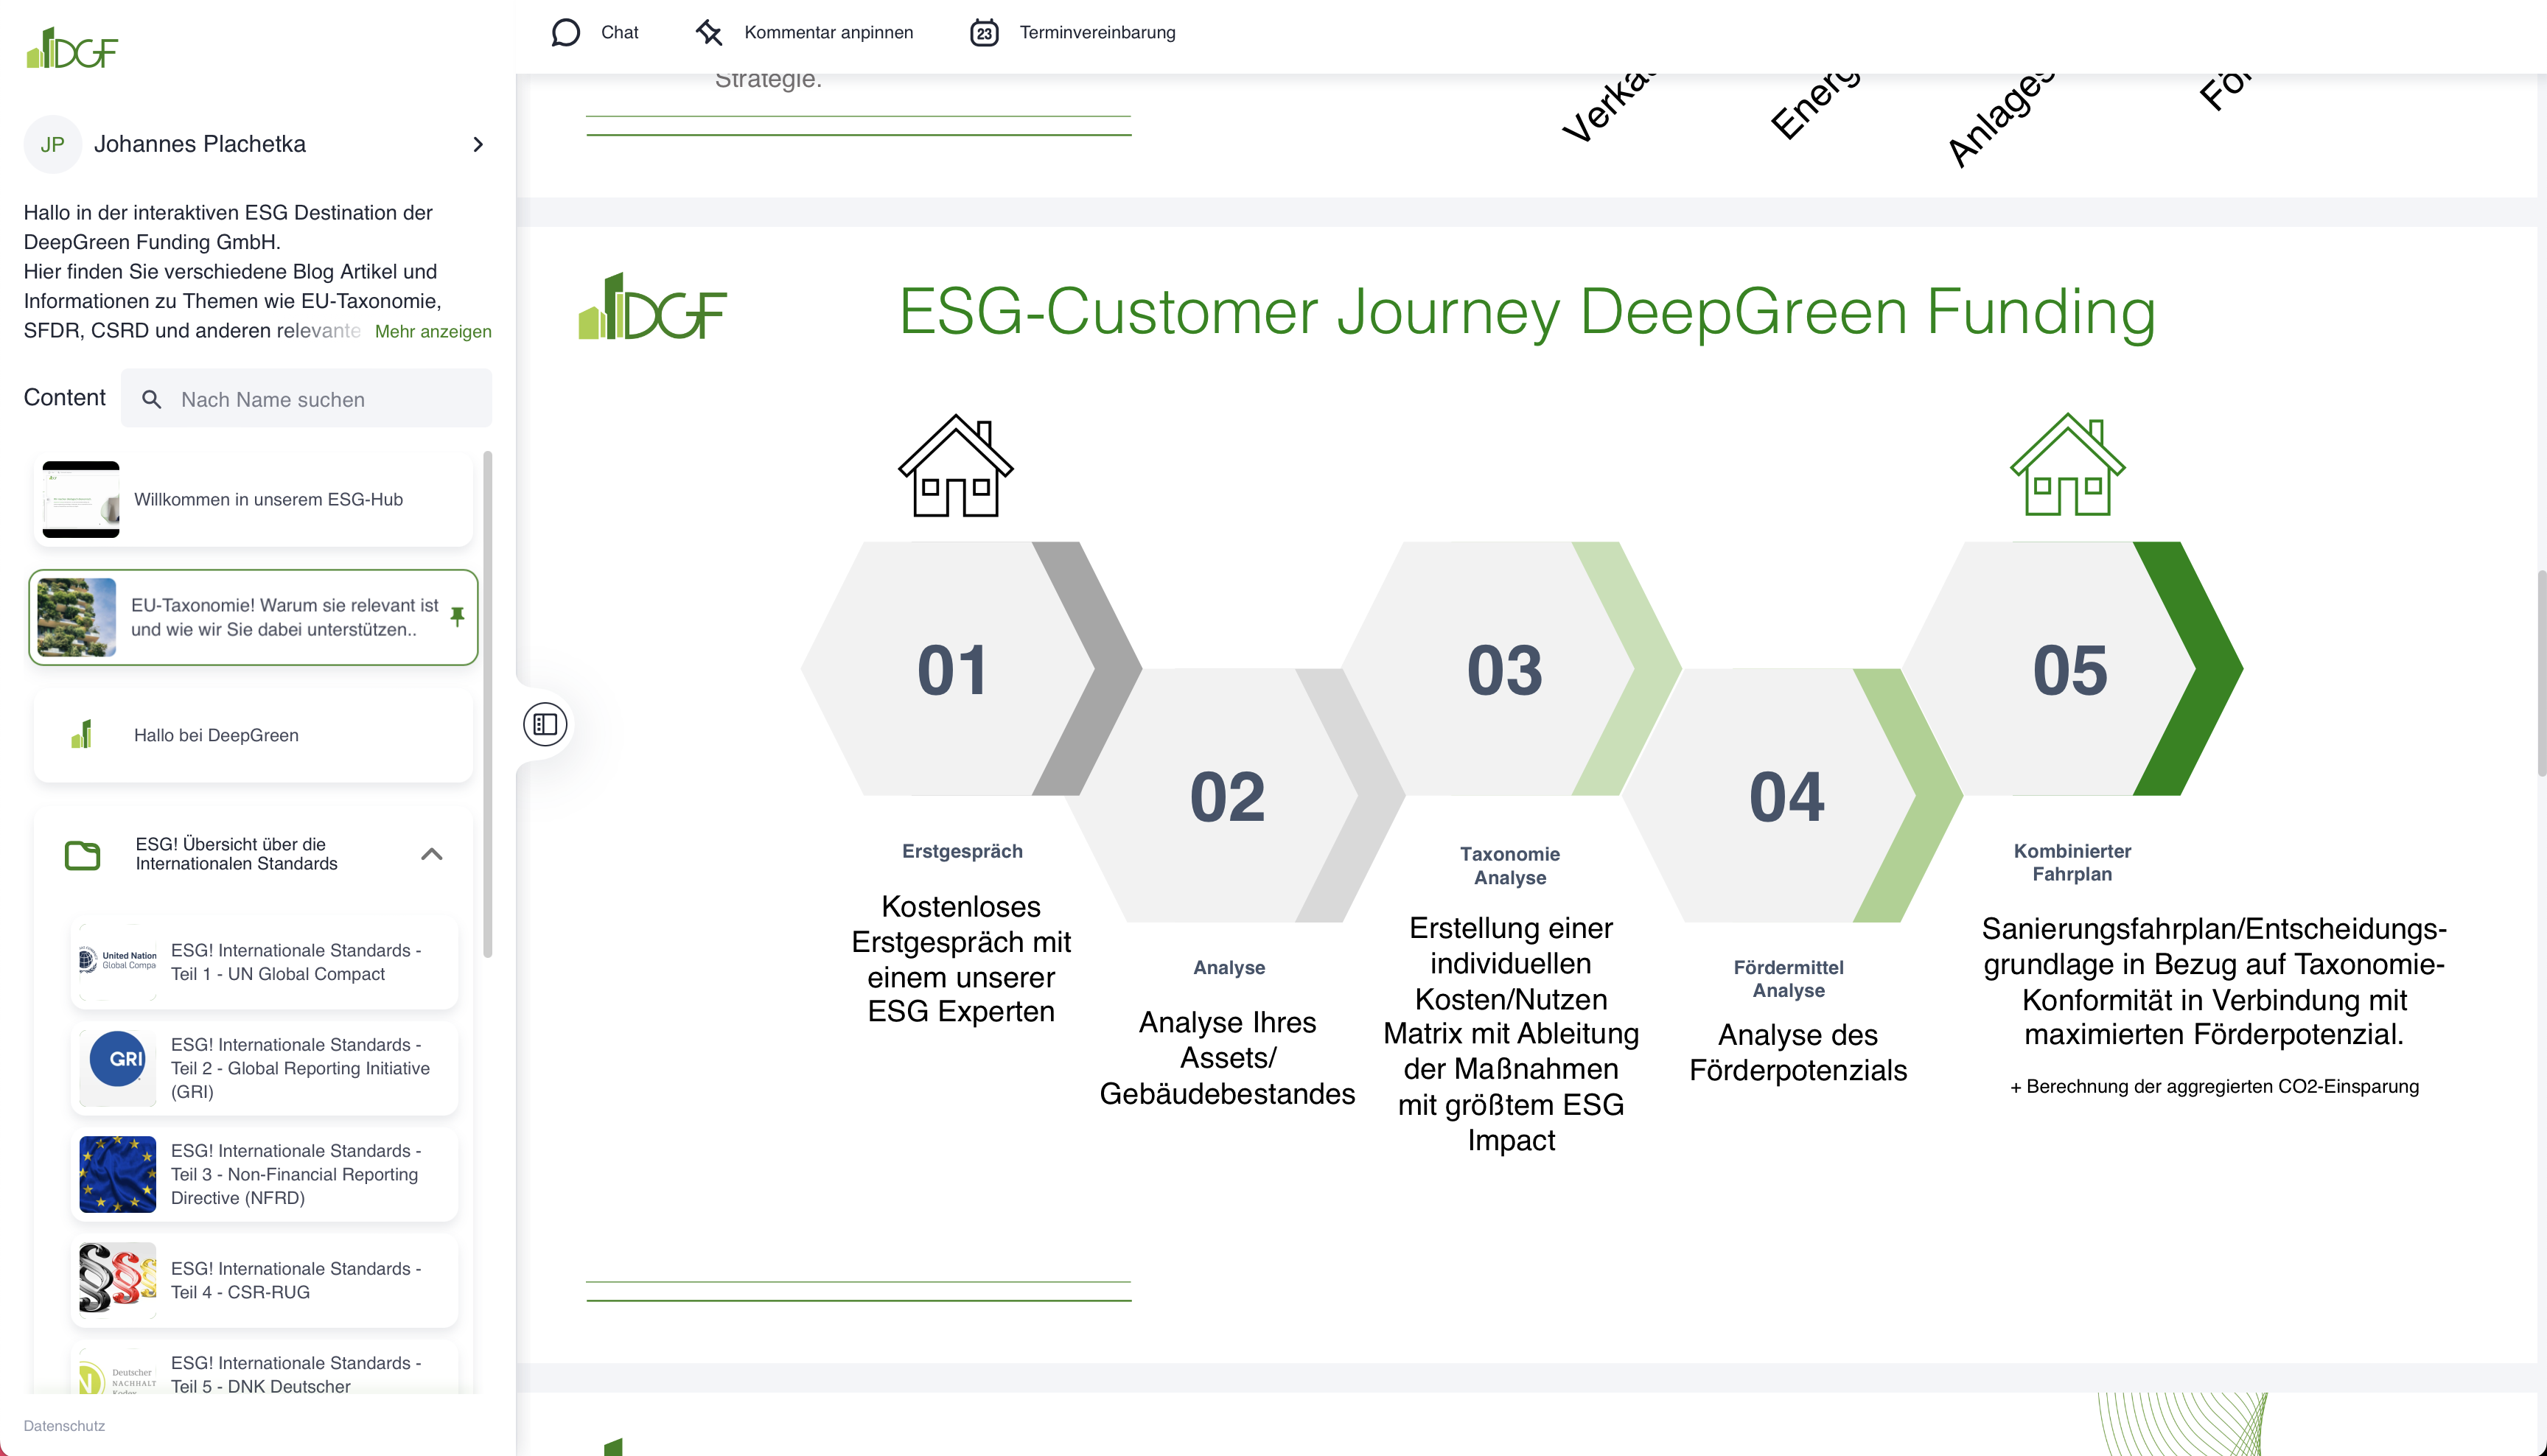
Task: Click the green folder icon for ESG Übersicht
Action: (x=82, y=855)
